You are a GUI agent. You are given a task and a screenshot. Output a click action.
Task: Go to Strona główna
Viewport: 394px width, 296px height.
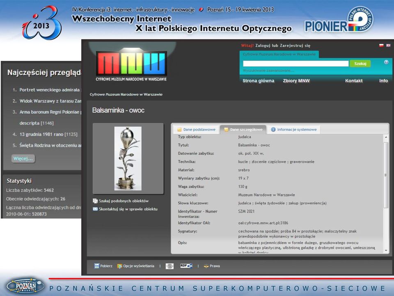pos(258,81)
